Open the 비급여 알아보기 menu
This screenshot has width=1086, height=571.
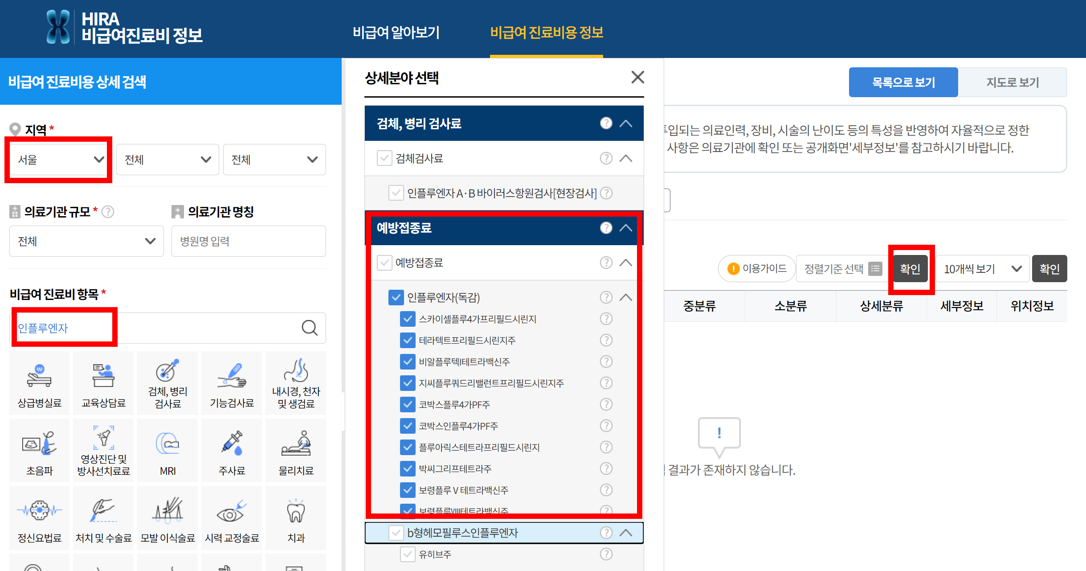pos(396,32)
